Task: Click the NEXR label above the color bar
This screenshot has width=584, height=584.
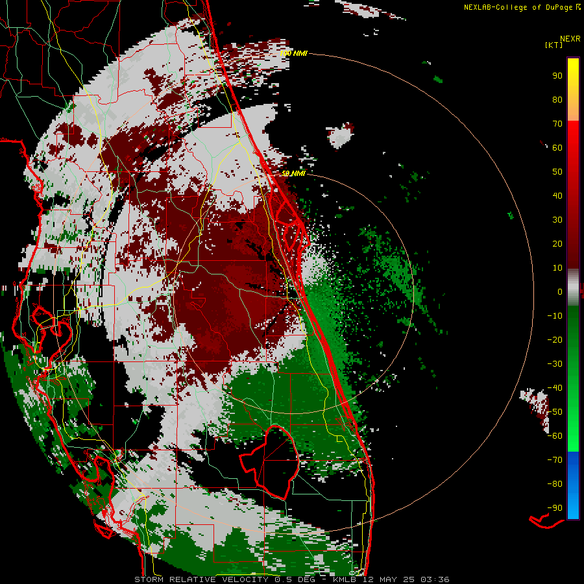Action: click(570, 39)
